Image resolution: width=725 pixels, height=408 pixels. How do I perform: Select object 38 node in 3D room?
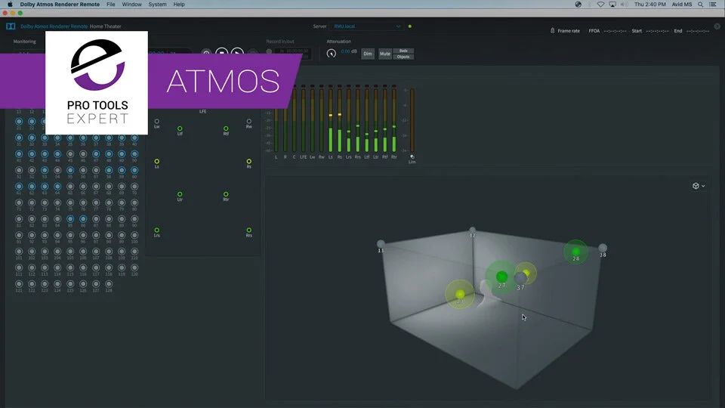click(603, 248)
